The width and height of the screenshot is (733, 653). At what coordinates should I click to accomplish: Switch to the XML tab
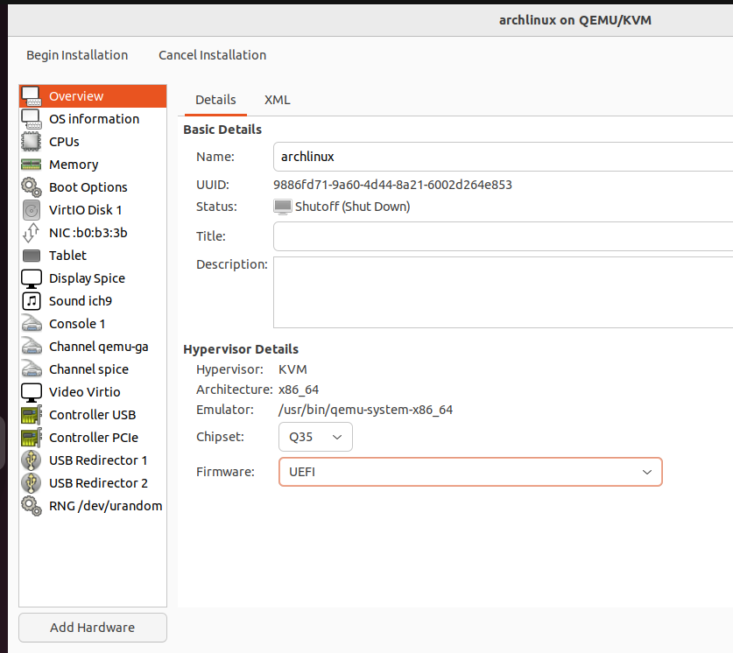[x=277, y=100]
